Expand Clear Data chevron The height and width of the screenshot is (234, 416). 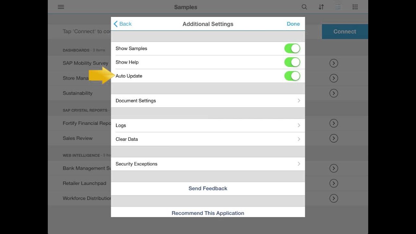coord(299,139)
